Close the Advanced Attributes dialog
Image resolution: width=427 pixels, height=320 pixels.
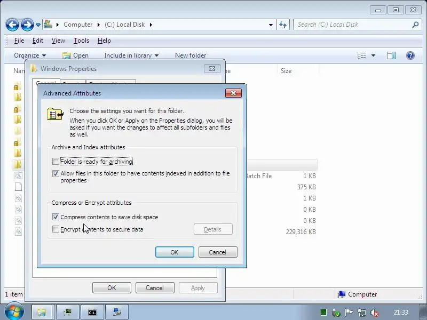click(x=233, y=93)
